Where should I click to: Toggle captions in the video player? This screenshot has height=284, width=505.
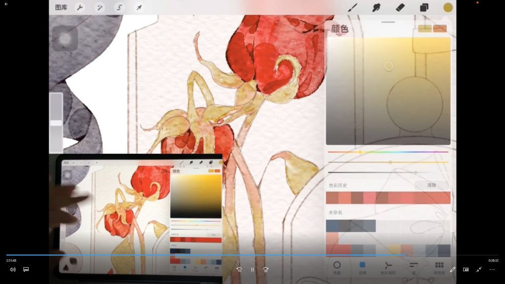26,270
